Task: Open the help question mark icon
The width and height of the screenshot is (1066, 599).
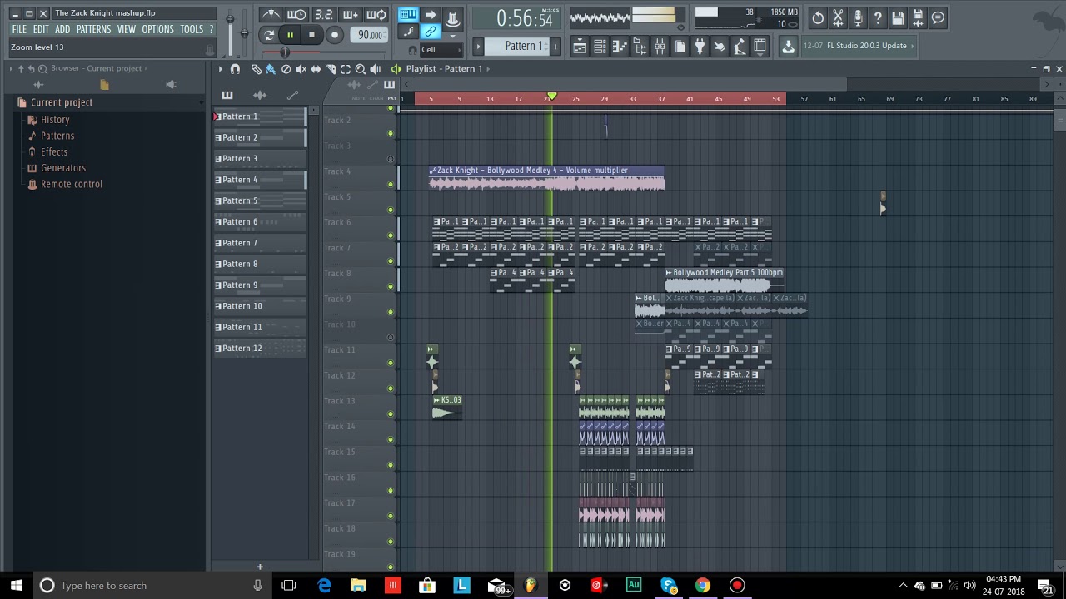Action: [x=878, y=17]
